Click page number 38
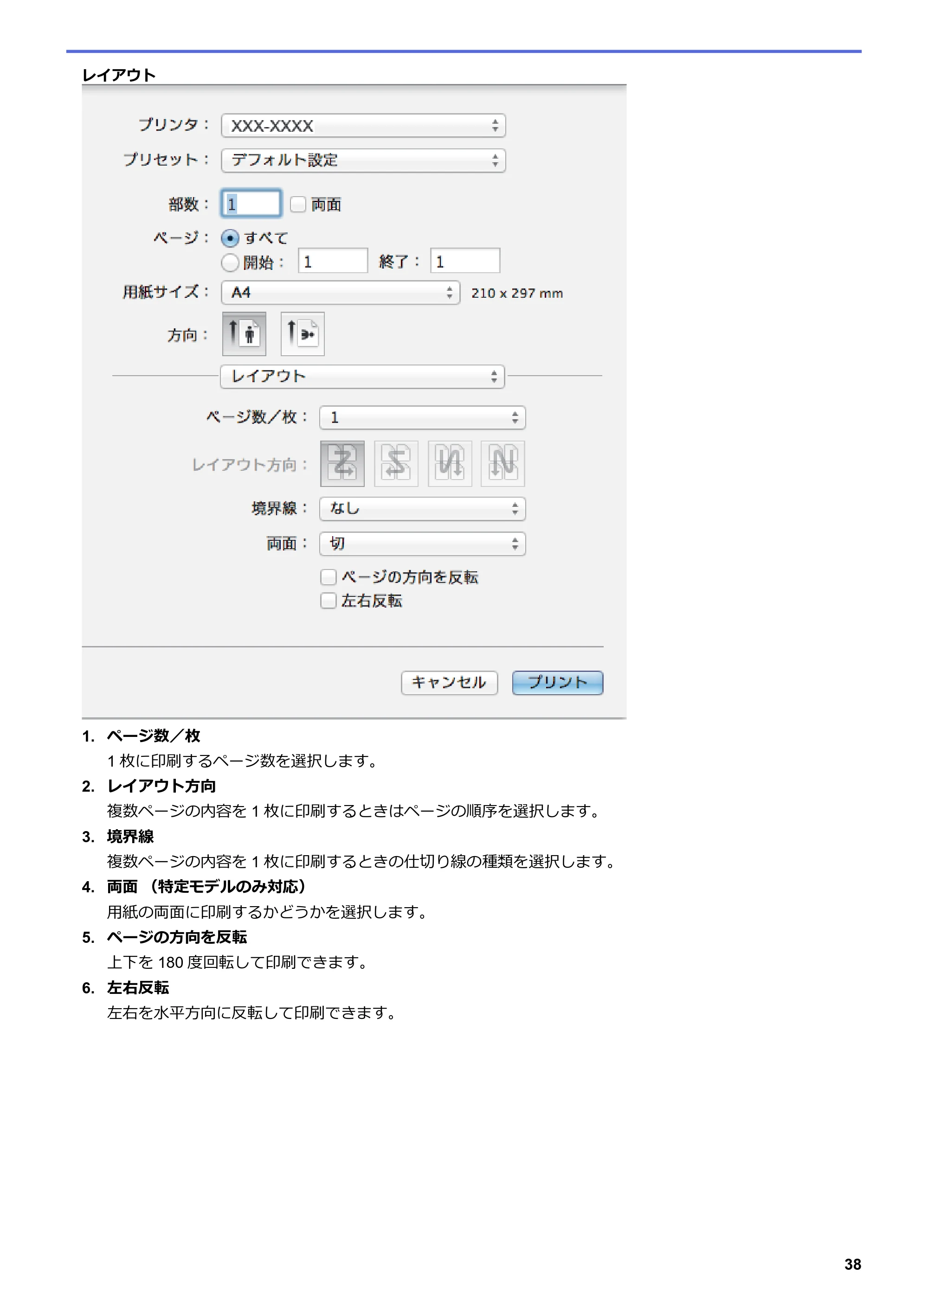The height and width of the screenshot is (1312, 928). (x=852, y=1264)
